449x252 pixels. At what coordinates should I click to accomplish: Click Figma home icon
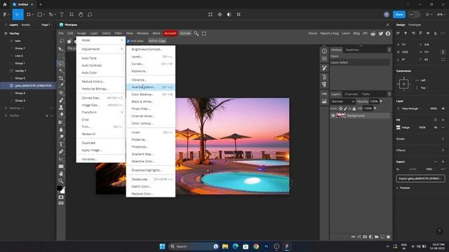5,4
